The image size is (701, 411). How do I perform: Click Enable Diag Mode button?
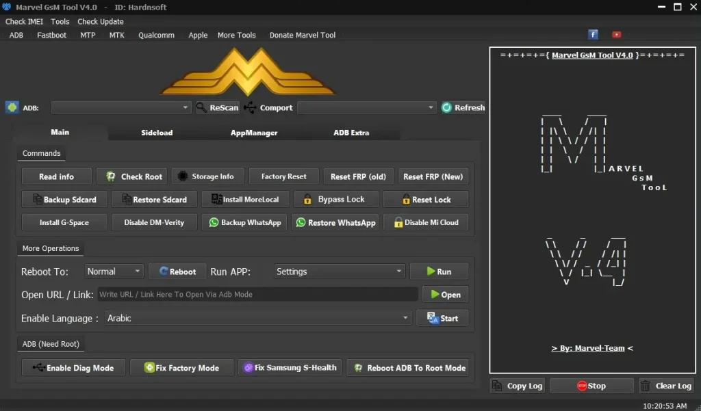tap(73, 368)
